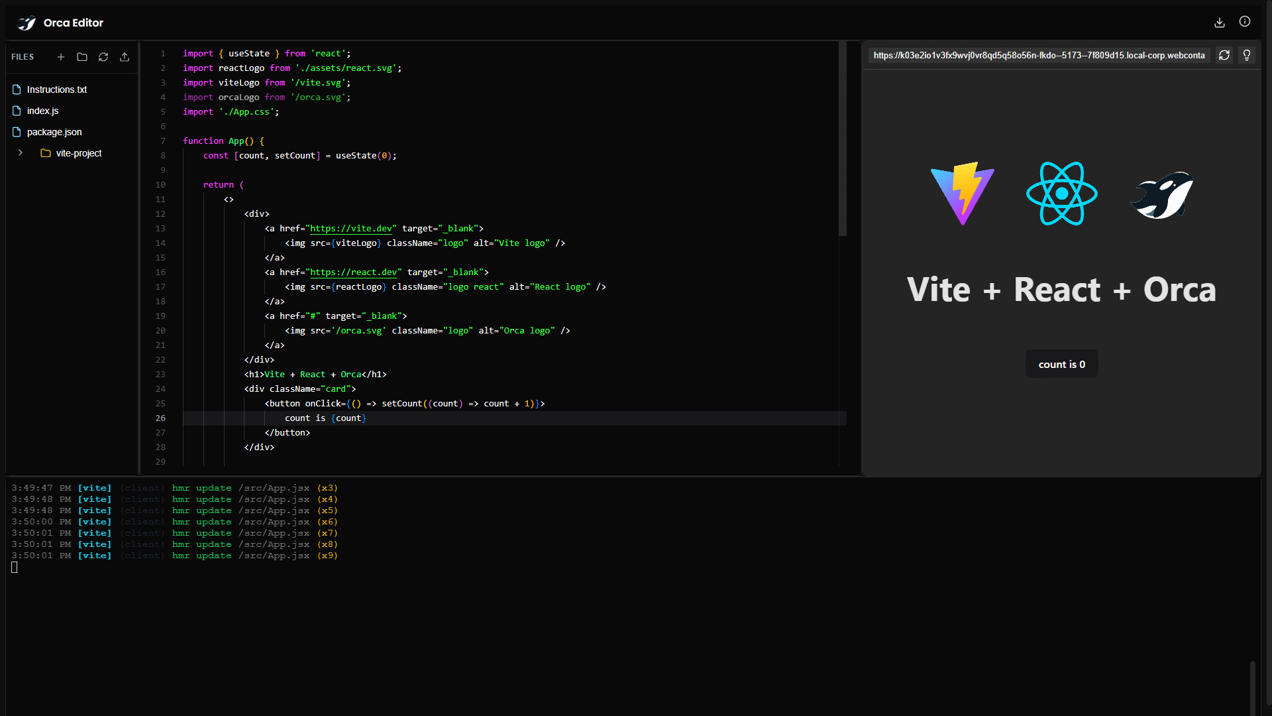Image resolution: width=1272 pixels, height=716 pixels.
Task: Download the project using the header icon
Action: tap(1220, 23)
